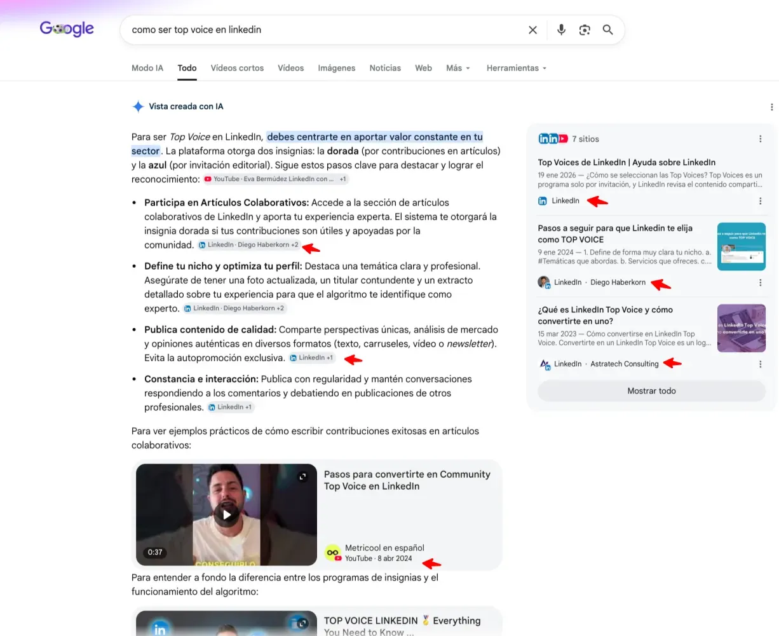Open Google Lens image search icon

585,30
